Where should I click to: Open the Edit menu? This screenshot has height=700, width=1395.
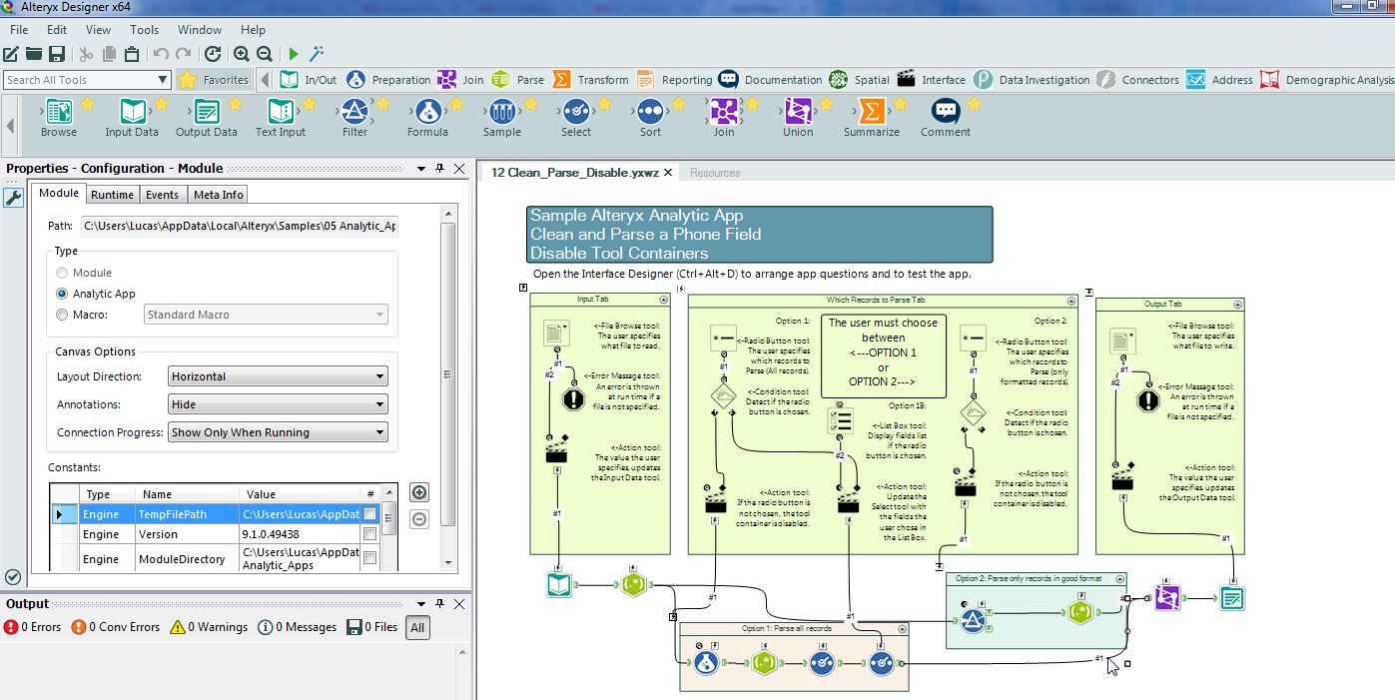[57, 30]
